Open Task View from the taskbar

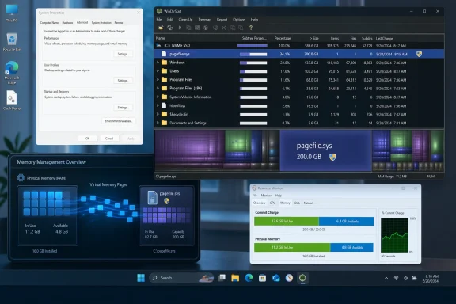tap(222, 278)
